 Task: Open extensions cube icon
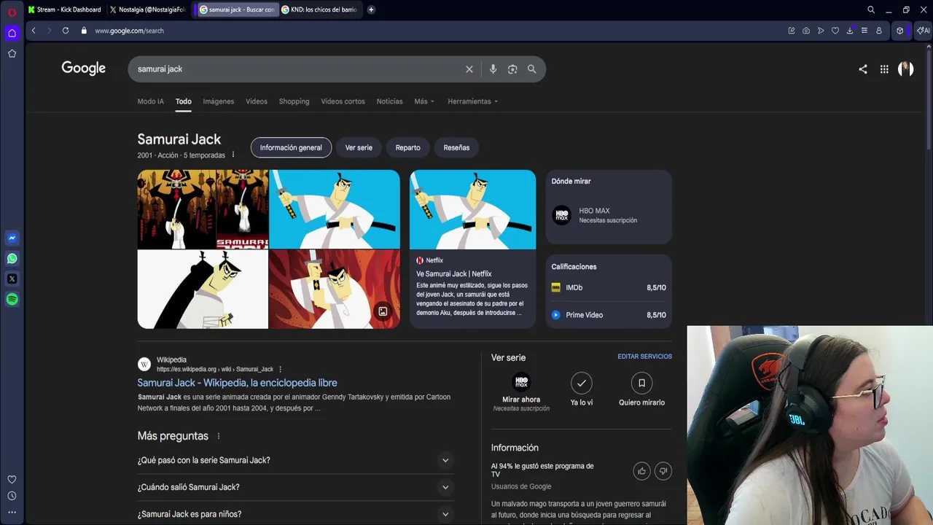900,31
